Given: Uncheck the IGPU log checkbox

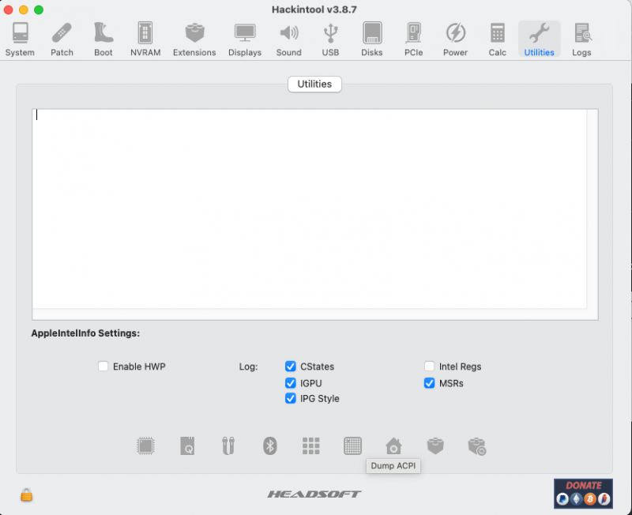Looking at the screenshot, I should coord(290,383).
